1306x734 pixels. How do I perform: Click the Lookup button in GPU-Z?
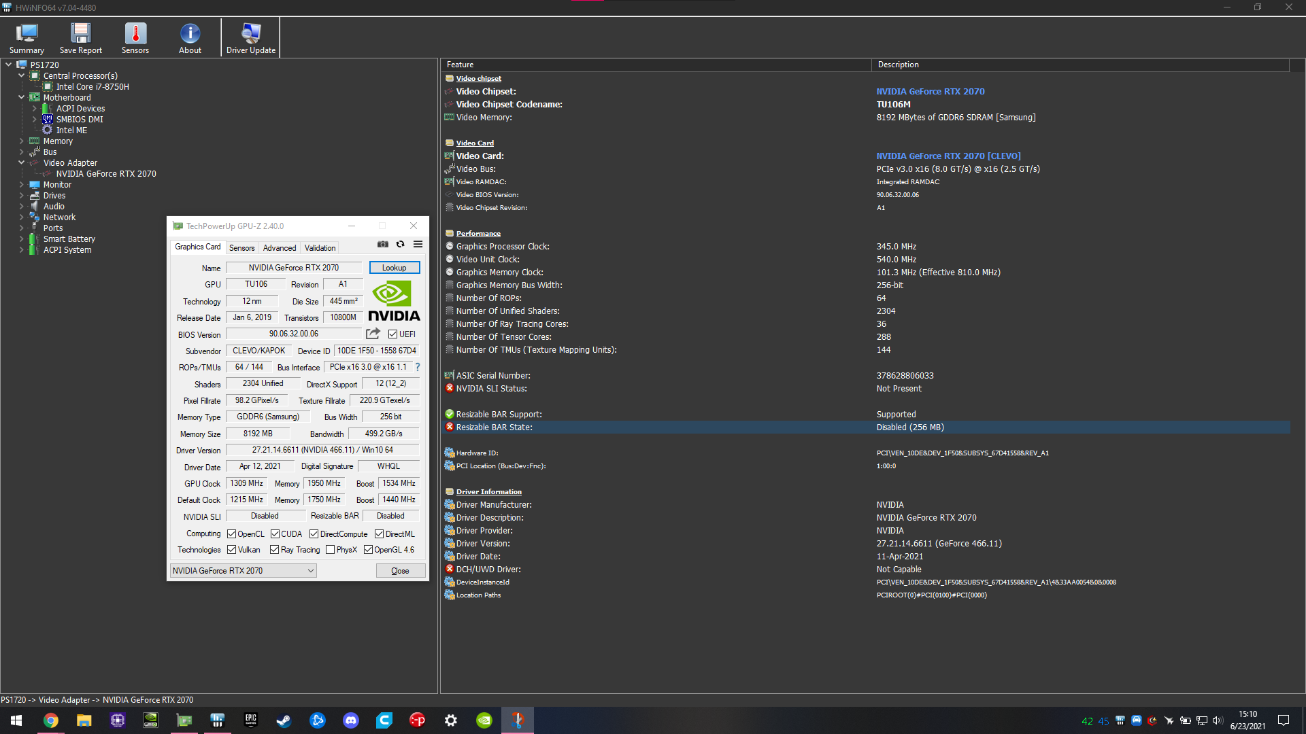(x=395, y=268)
